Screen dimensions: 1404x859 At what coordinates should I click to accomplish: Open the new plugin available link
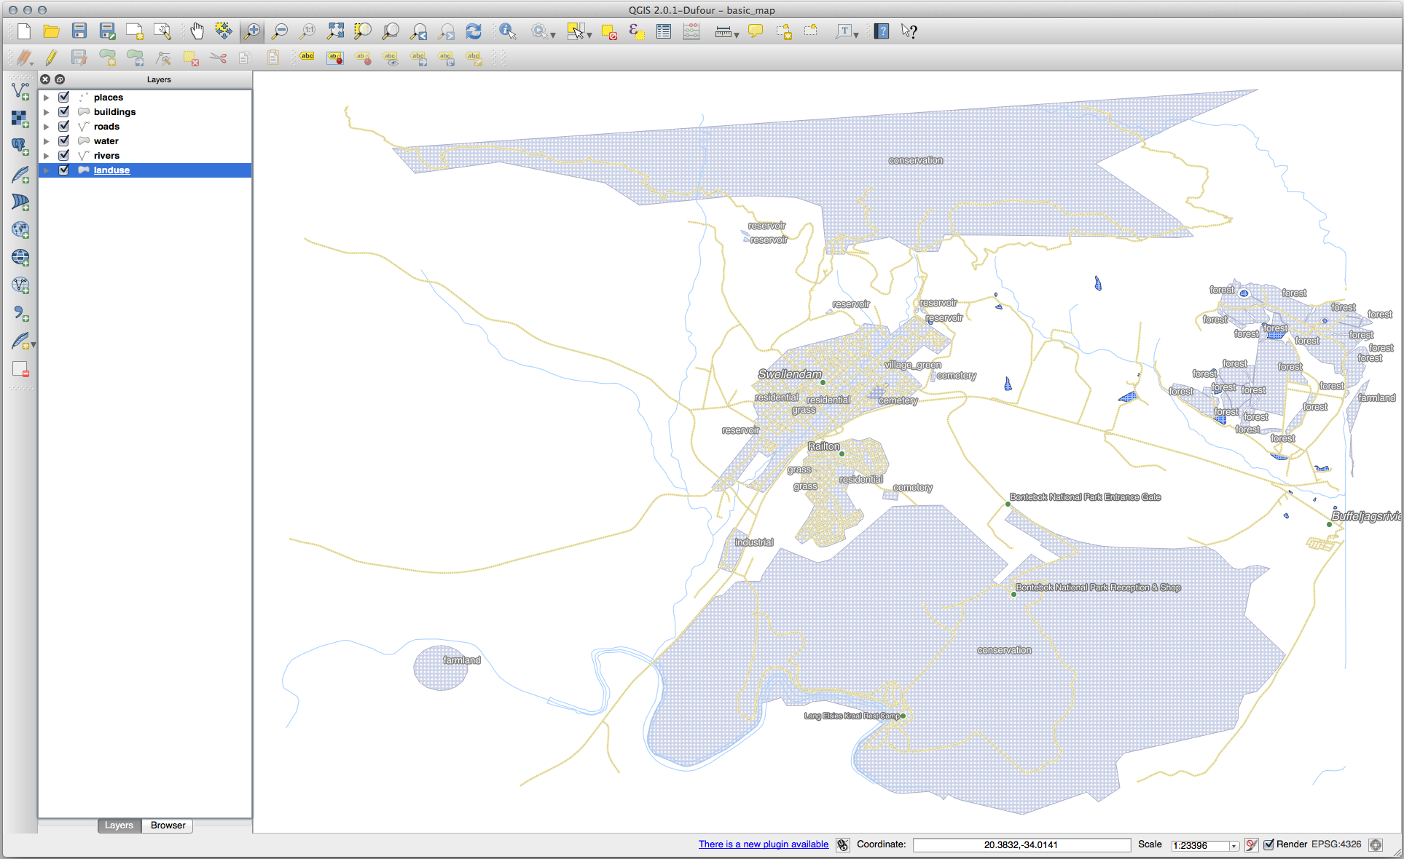tap(763, 844)
